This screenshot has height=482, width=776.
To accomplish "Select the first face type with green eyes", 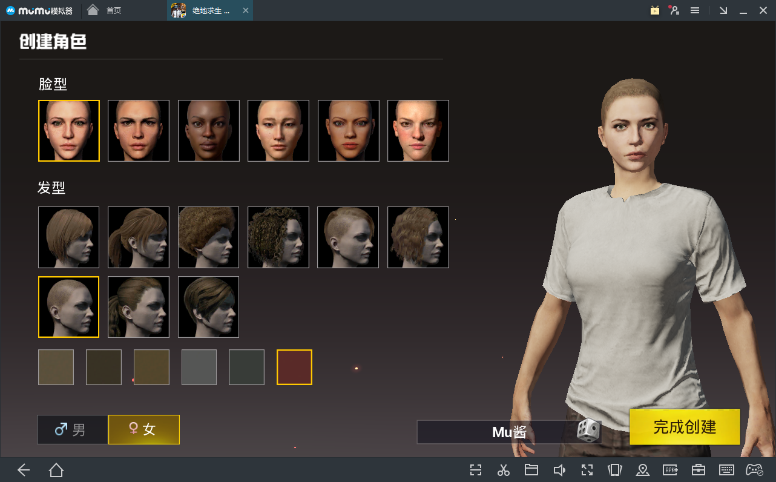I will coord(69,131).
